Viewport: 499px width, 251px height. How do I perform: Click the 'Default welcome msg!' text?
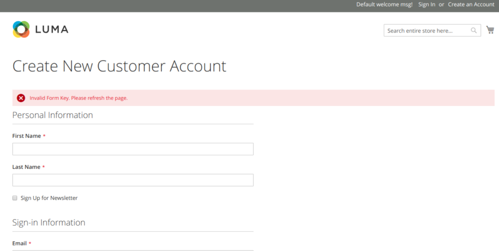pyautogui.click(x=384, y=4)
